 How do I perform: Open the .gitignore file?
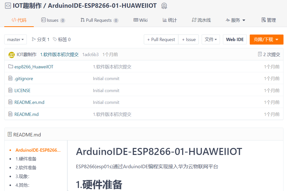[x=24, y=79]
